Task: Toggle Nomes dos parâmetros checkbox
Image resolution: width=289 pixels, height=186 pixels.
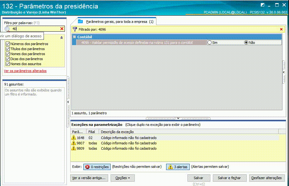Action: pos(8,54)
